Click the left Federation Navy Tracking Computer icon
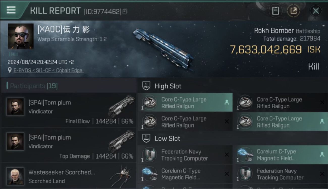The image size is (328, 189). [149, 155]
